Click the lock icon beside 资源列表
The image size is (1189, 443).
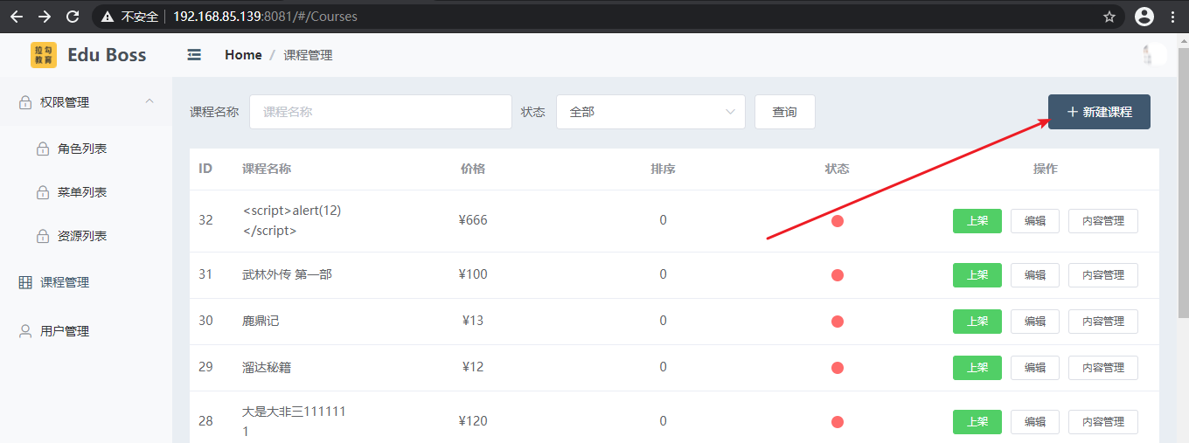[42, 237]
